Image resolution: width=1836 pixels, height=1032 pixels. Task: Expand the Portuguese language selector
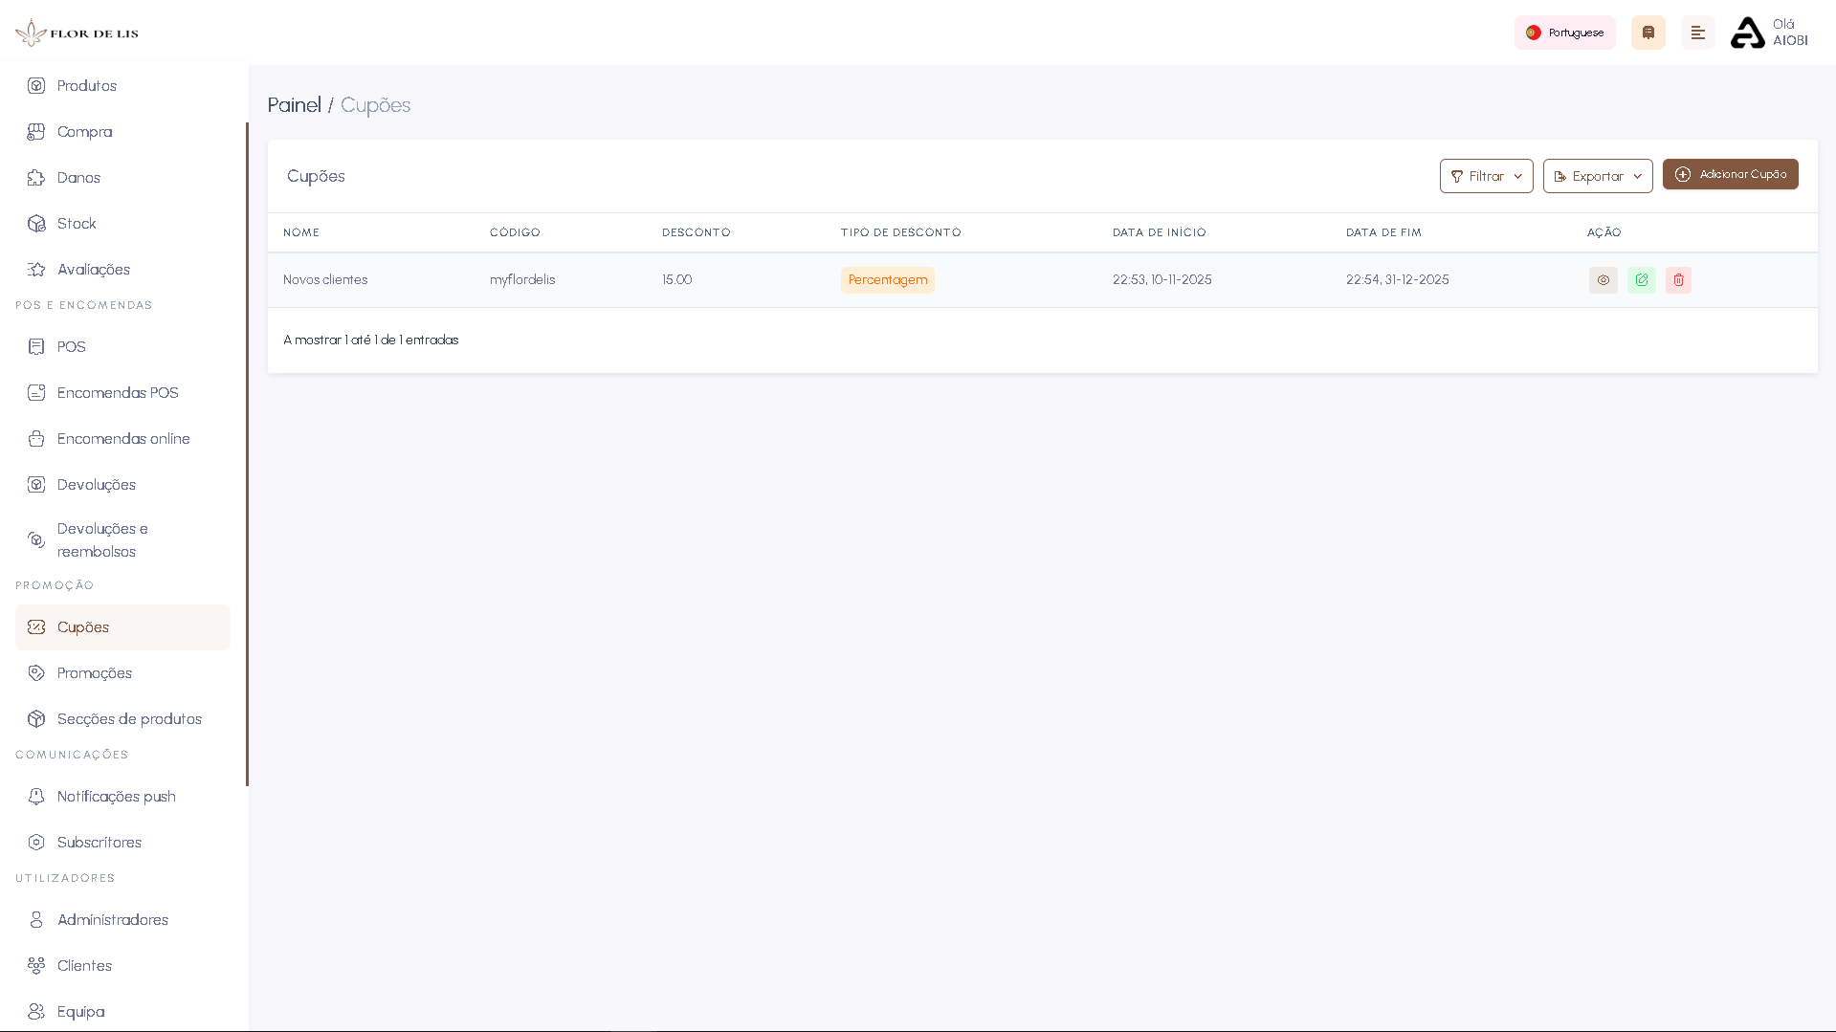click(1565, 32)
